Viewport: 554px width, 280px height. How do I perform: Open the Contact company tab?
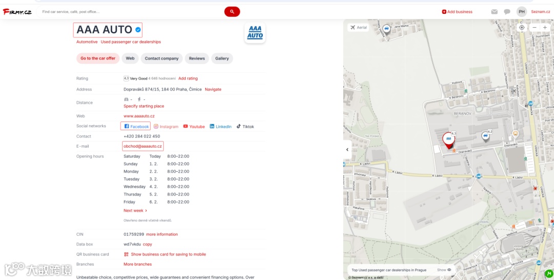162,58
